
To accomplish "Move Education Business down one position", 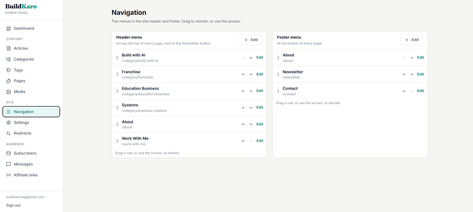I will pyautogui.click(x=251, y=91).
